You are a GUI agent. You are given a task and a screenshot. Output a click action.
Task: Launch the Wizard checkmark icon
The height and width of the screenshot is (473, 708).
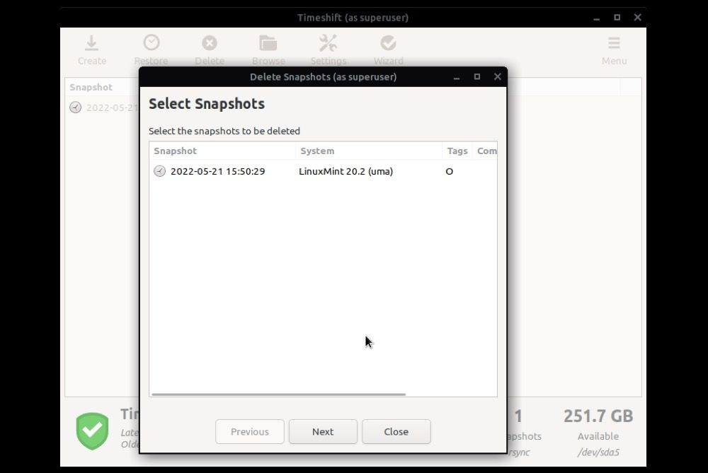pyautogui.click(x=388, y=44)
